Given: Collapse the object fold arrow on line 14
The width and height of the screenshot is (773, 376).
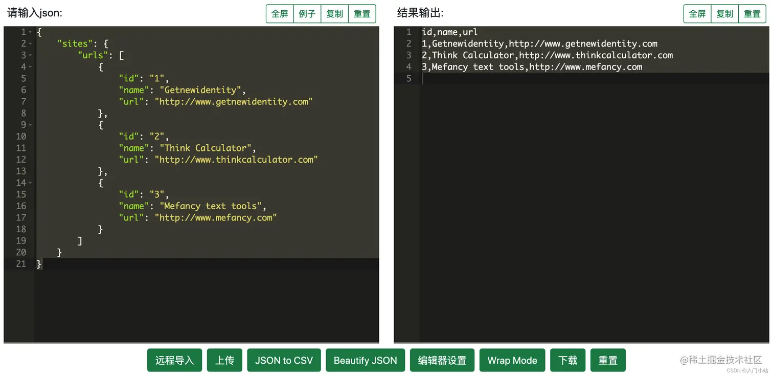Looking at the screenshot, I should [30, 183].
